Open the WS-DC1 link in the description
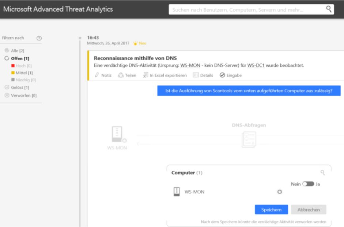The image size is (344, 227). 256,65
